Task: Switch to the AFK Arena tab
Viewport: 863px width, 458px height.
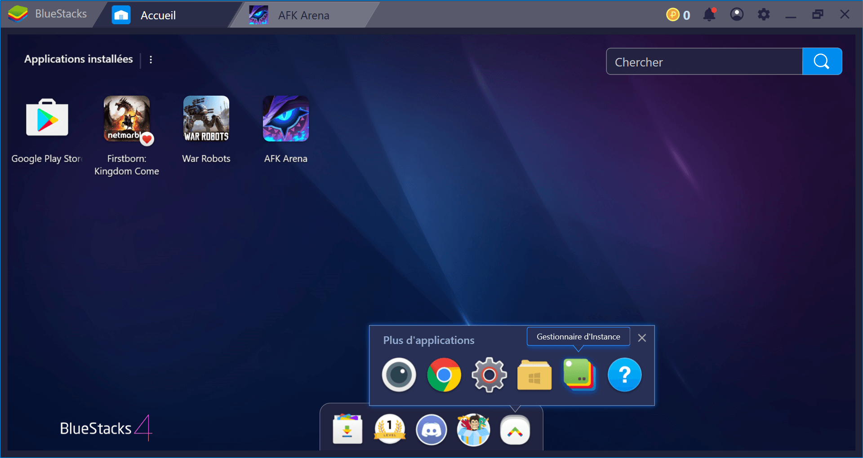Action: coord(306,15)
